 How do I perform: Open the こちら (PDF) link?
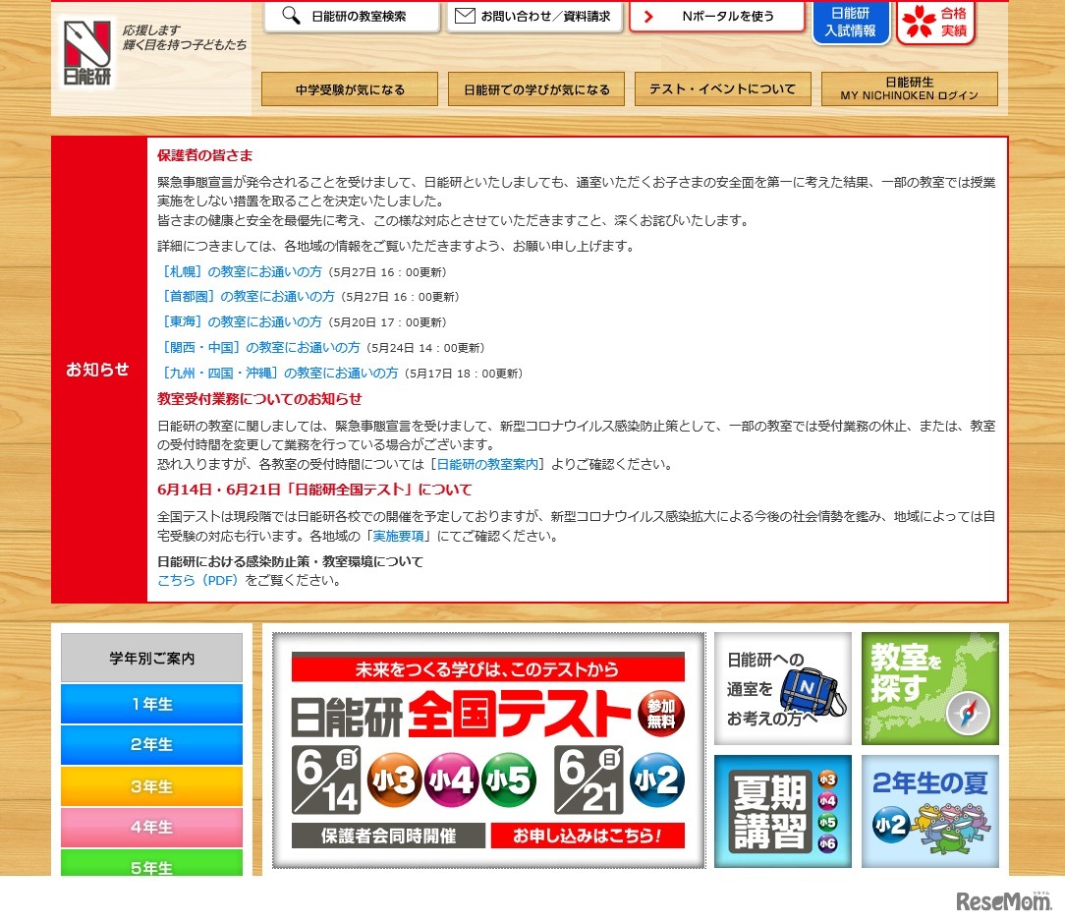198,580
